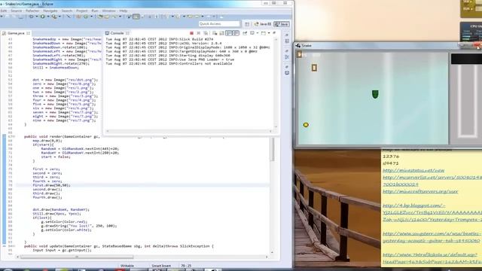Toggle Scroll Lock in the Console toolbar
The height and width of the screenshot is (271, 482).
tap(221, 33)
